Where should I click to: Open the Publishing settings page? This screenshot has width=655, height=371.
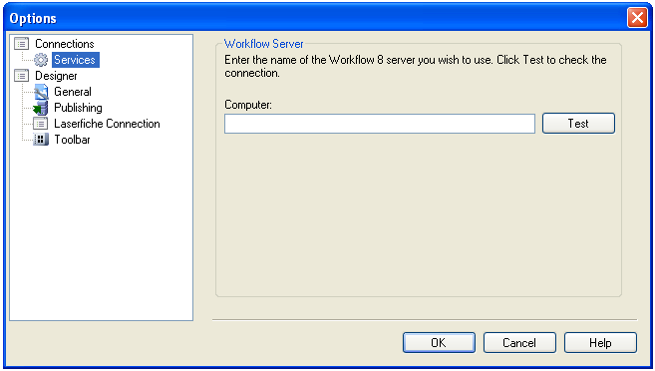click(x=78, y=108)
